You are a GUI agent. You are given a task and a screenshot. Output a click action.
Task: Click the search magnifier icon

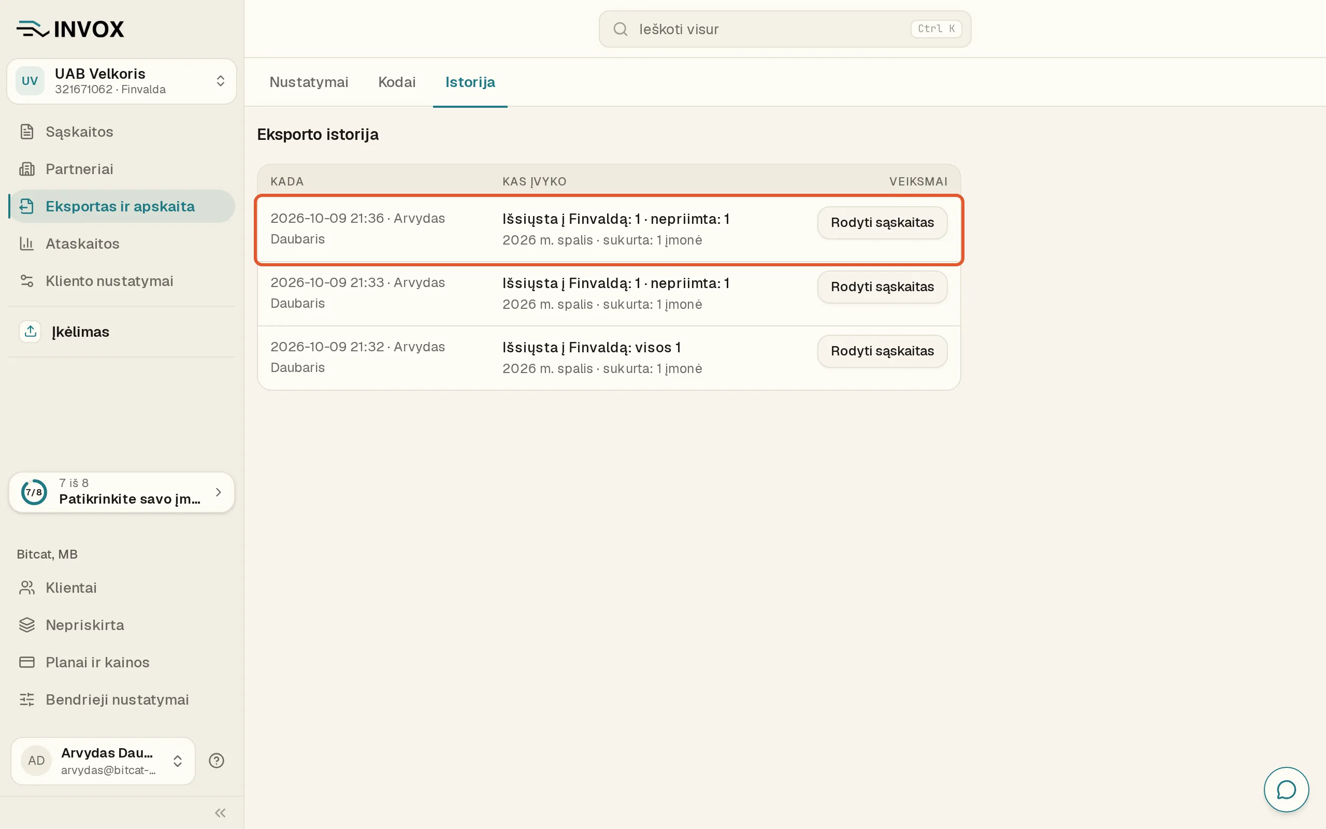pos(620,29)
